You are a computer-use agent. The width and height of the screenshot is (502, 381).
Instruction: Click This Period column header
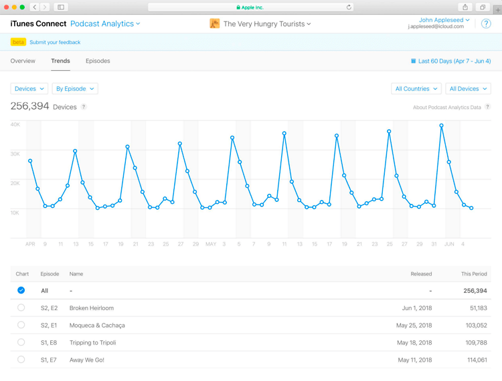tap(474, 274)
